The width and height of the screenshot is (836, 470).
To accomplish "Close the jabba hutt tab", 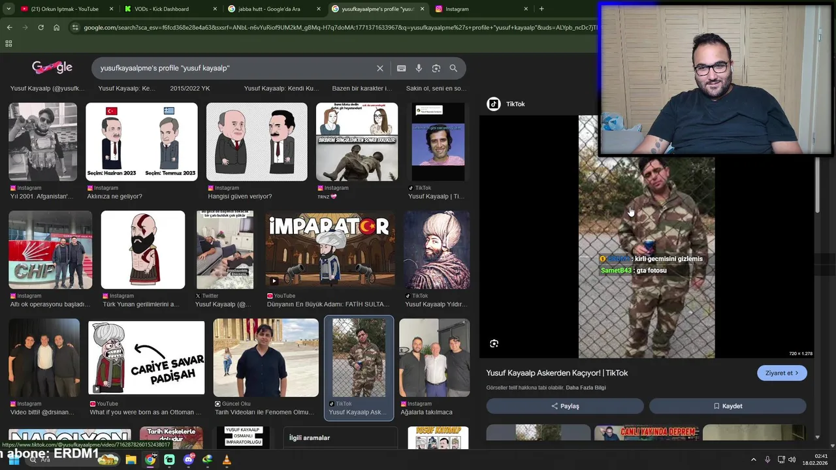I will [x=318, y=9].
